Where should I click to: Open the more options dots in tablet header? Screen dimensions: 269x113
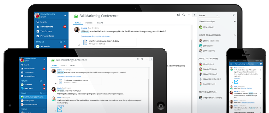[x=147, y=59]
